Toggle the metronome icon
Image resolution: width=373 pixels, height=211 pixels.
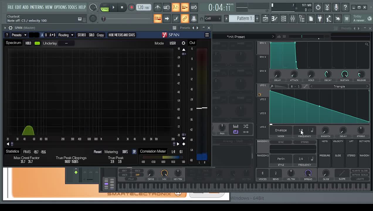tap(157, 7)
